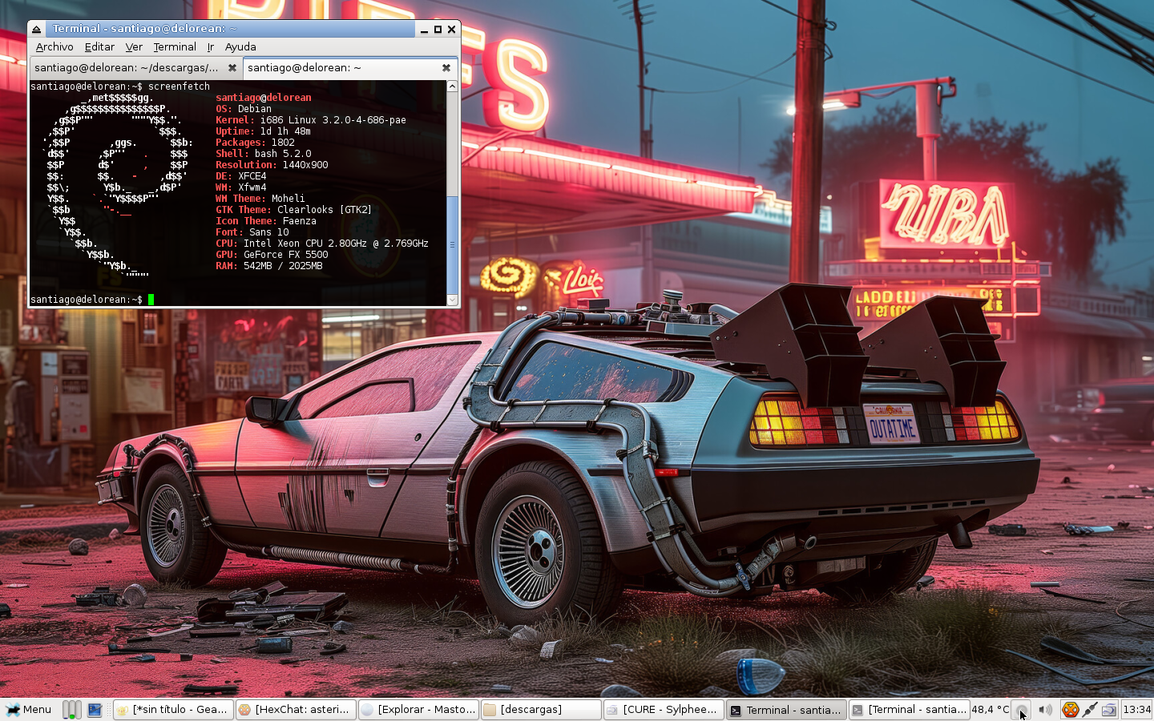Click the active Terminal taskbar button

click(786, 710)
